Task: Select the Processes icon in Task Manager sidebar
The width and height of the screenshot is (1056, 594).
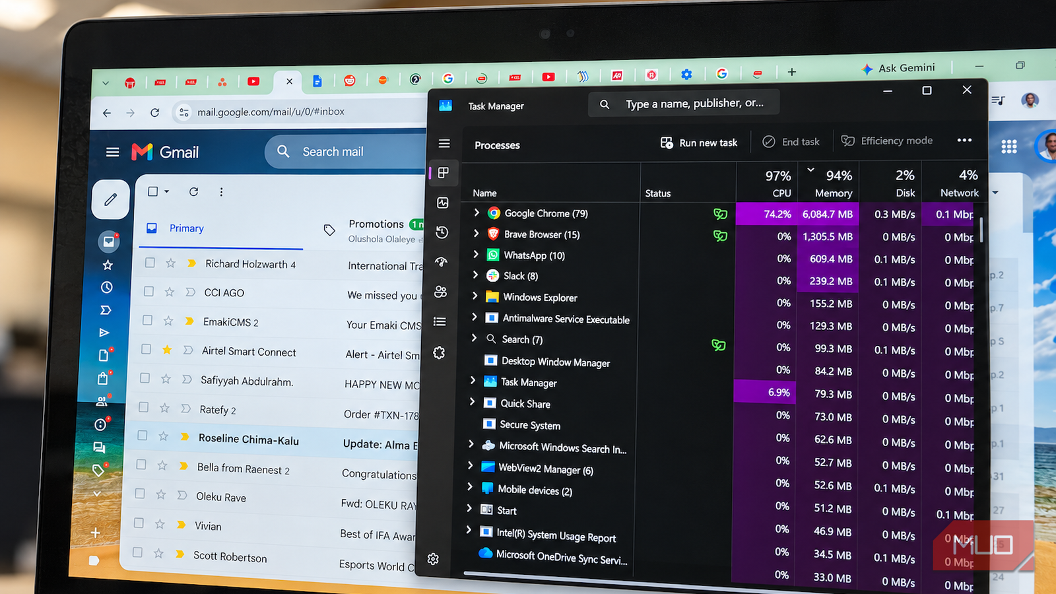Action: coord(444,173)
